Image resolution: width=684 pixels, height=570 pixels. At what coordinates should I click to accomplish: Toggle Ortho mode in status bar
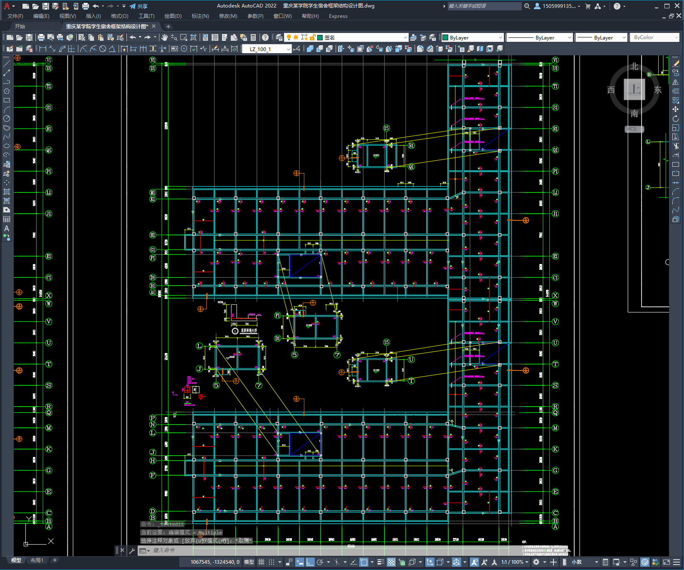coord(310,562)
